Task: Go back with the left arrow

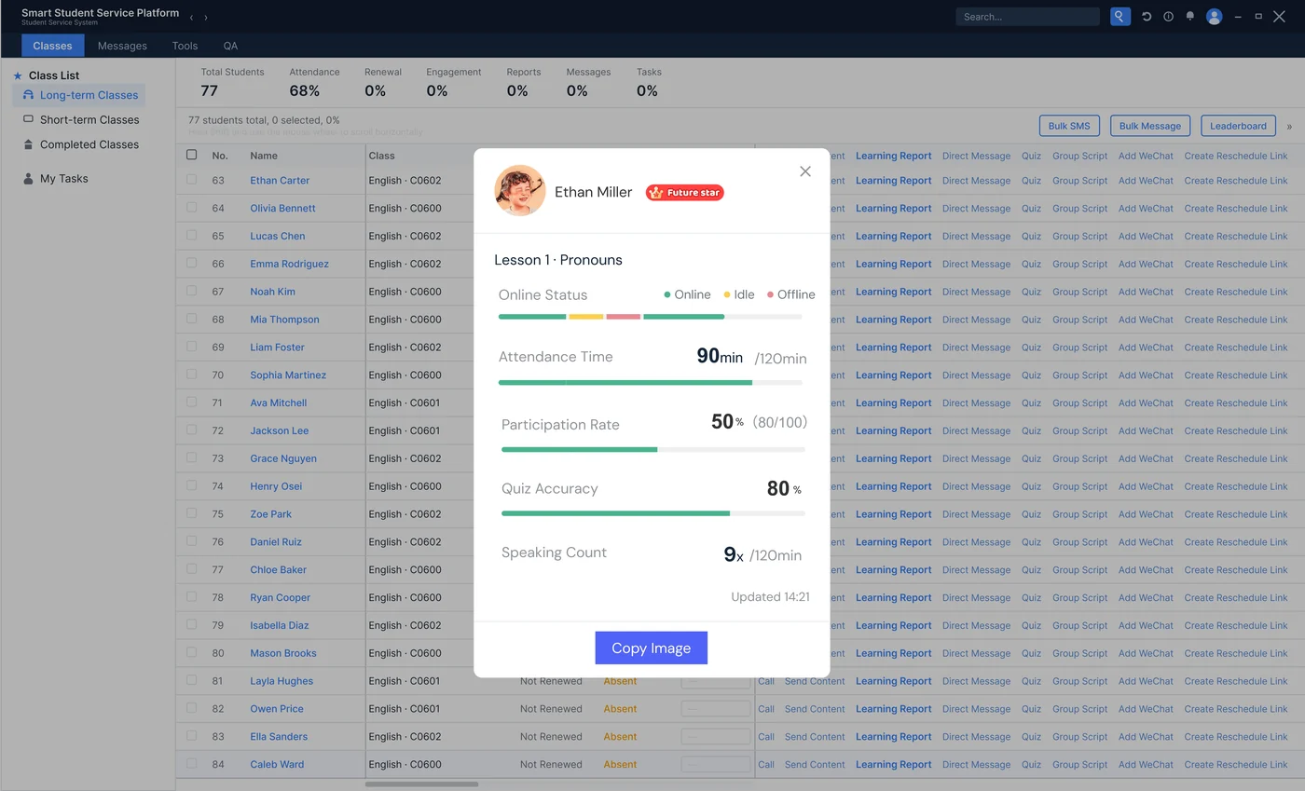Action: pyautogui.click(x=191, y=17)
